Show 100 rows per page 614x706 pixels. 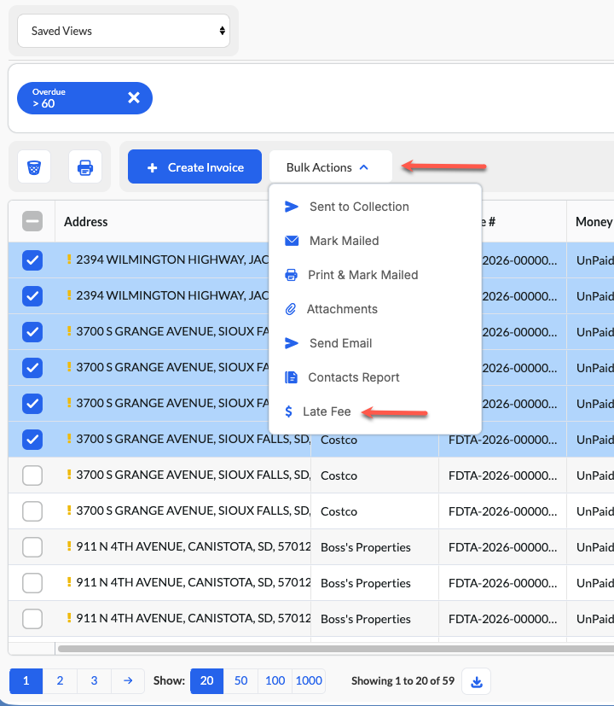[275, 680]
